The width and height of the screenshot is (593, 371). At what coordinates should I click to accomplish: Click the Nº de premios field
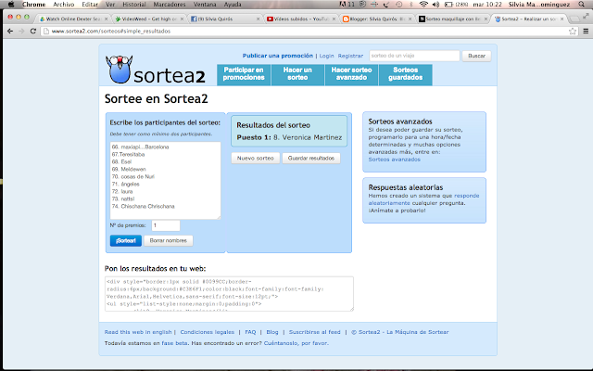pyautogui.click(x=166, y=225)
